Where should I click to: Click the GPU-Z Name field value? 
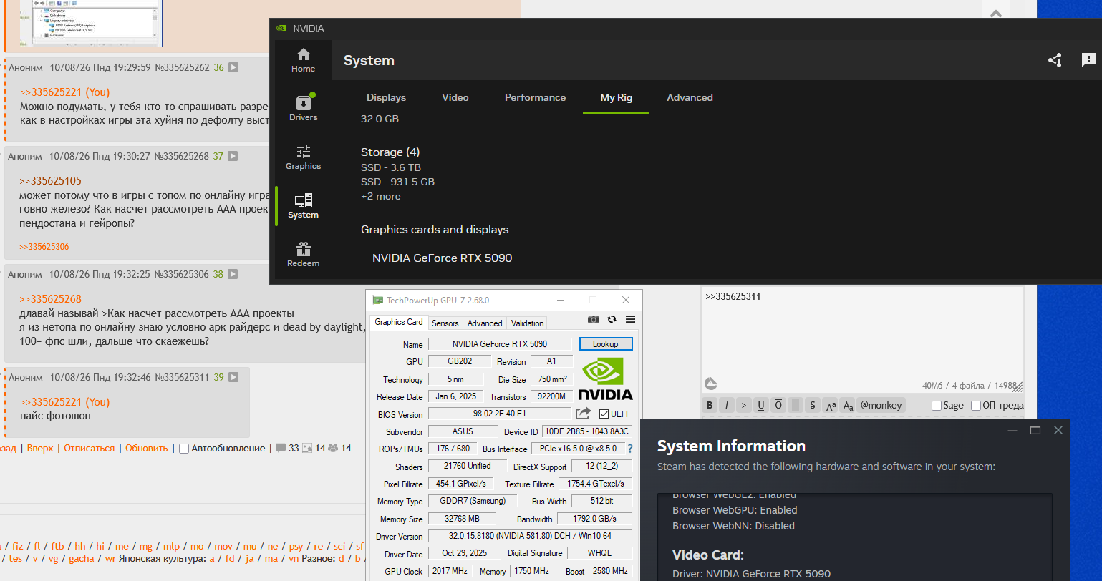(500, 344)
